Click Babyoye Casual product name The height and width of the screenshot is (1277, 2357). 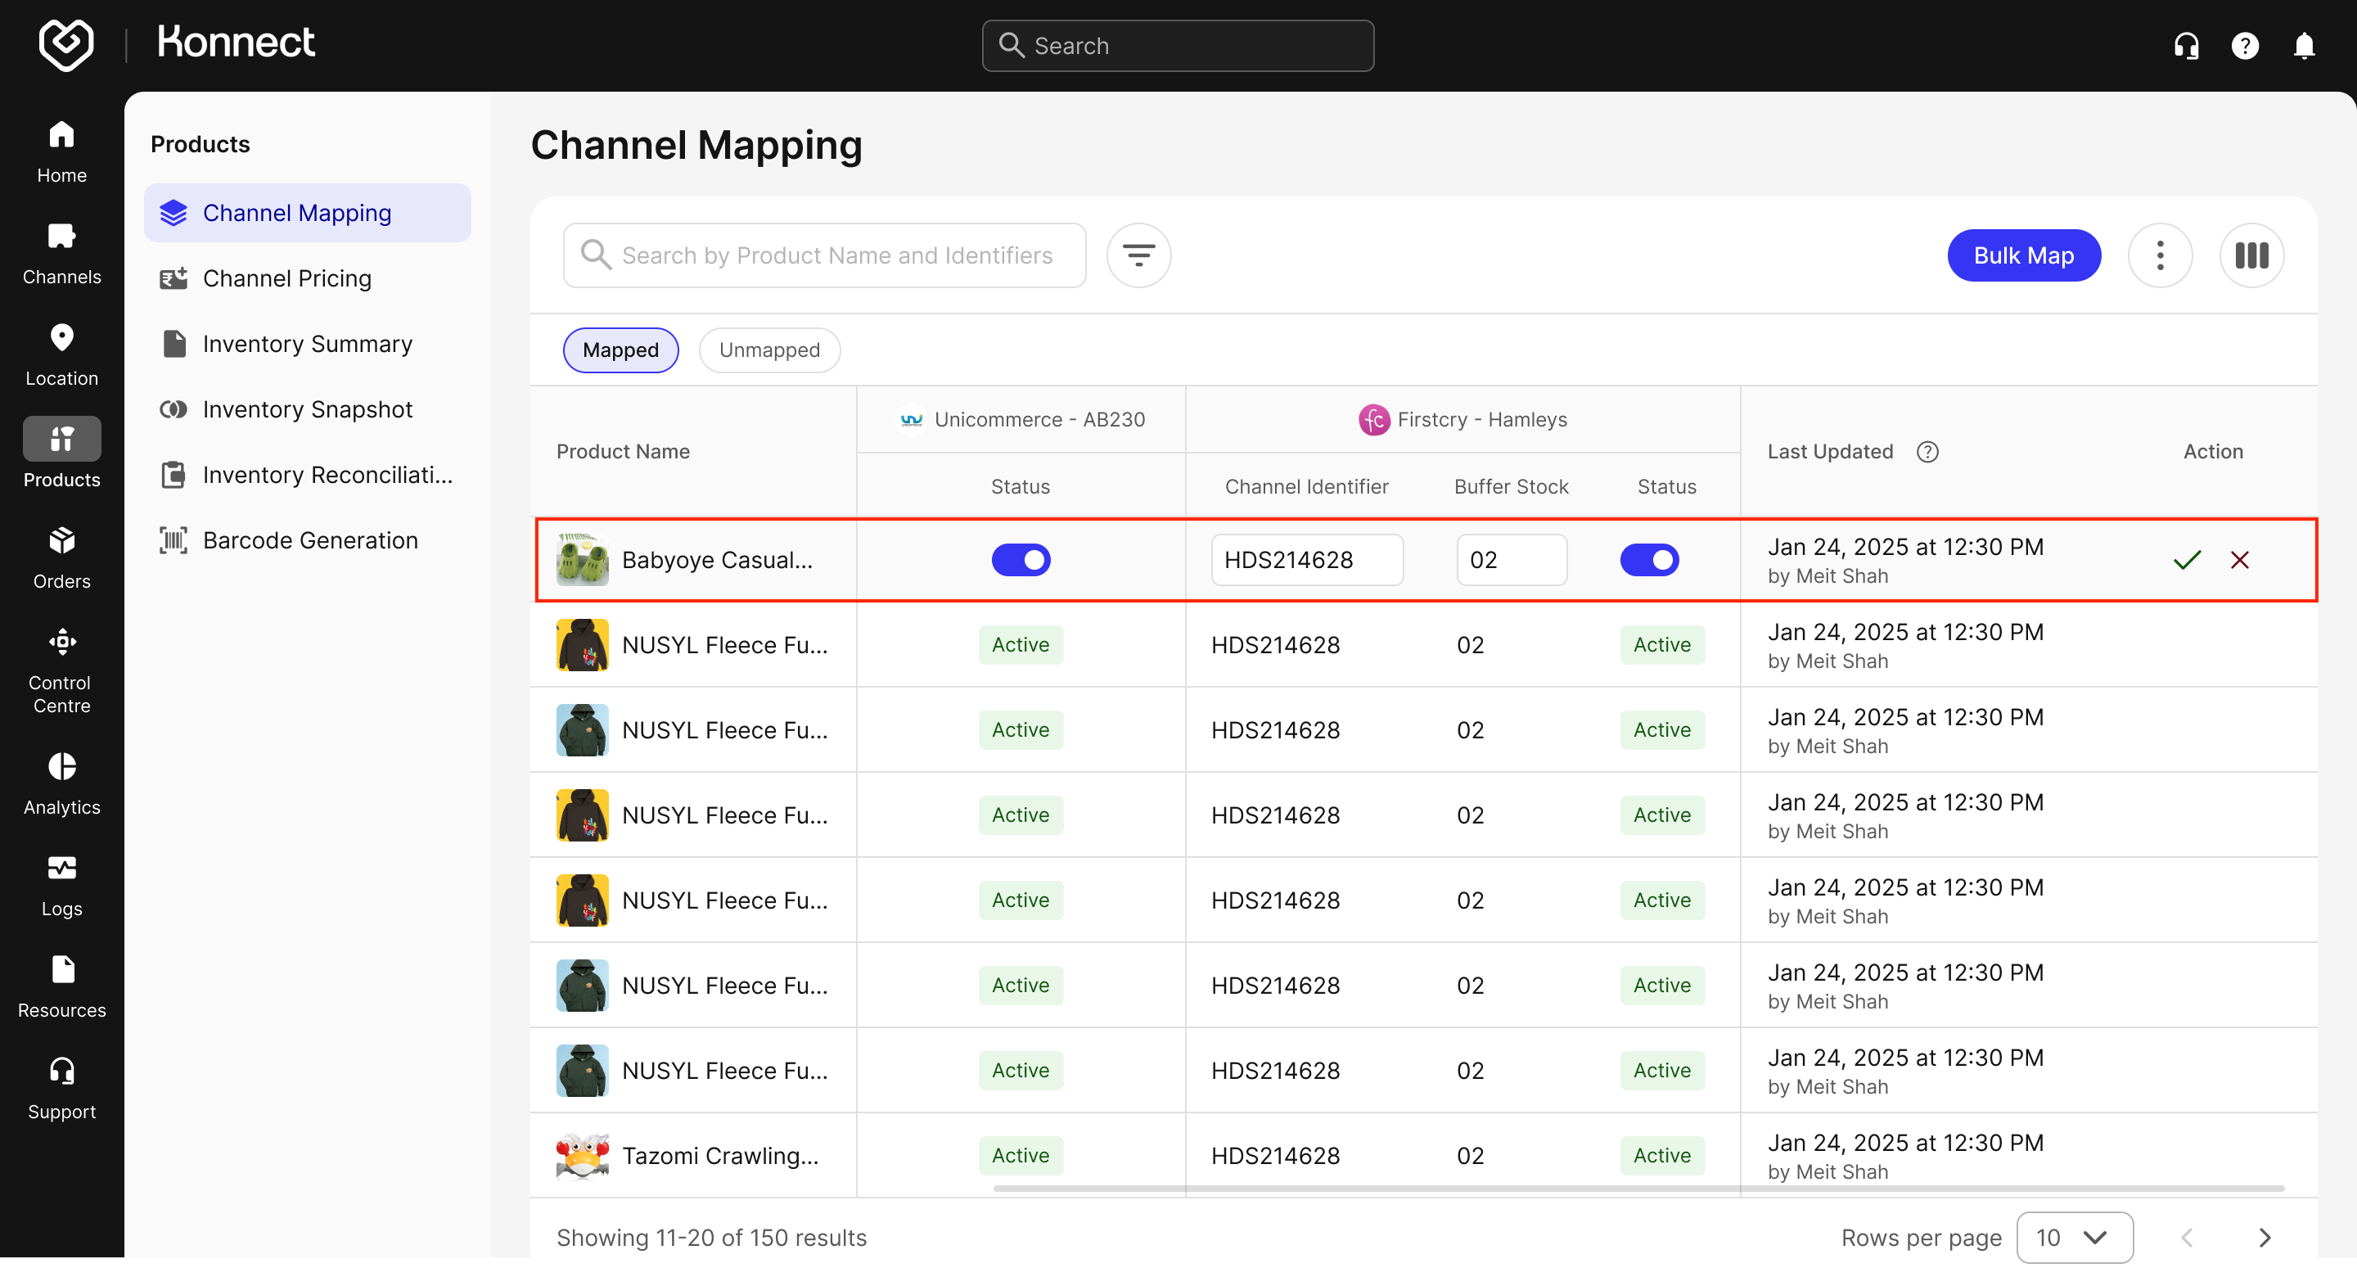click(716, 560)
